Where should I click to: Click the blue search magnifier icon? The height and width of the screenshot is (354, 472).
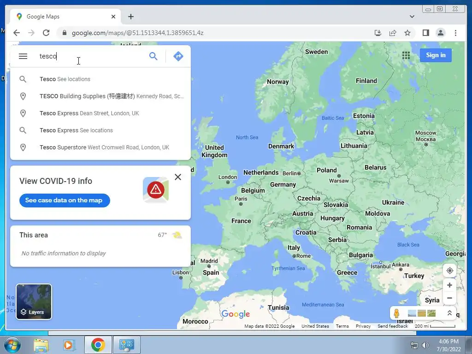153,56
